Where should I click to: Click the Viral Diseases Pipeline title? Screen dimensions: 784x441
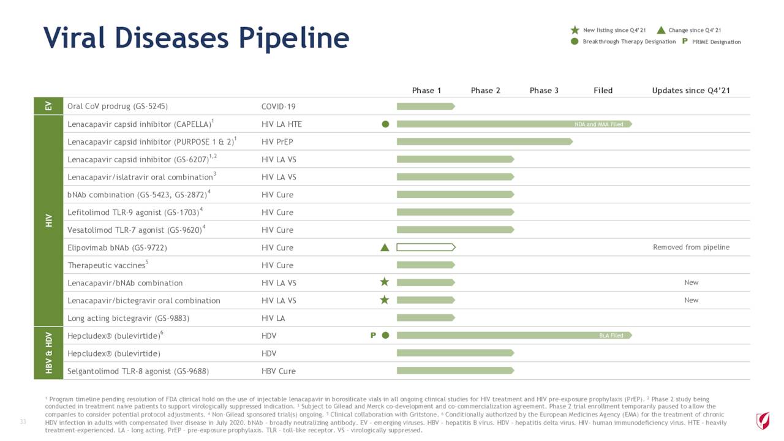[196, 38]
